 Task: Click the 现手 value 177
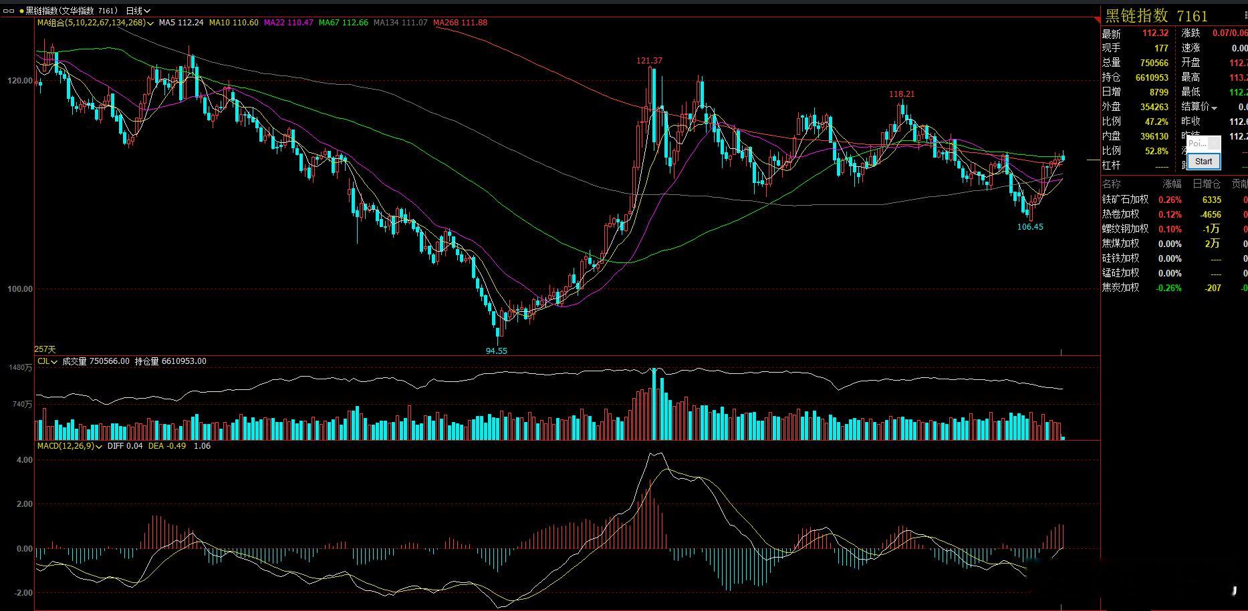(1161, 48)
